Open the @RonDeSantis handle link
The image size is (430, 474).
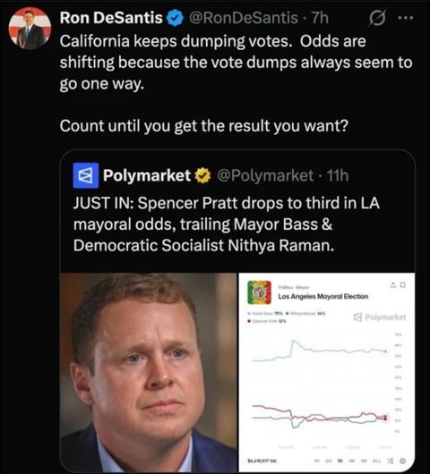coord(244,18)
